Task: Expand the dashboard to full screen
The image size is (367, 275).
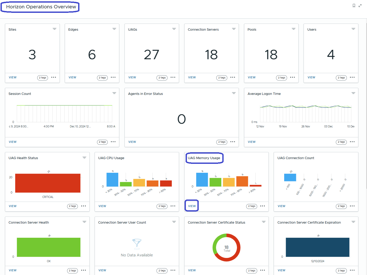Action: click(360, 6)
